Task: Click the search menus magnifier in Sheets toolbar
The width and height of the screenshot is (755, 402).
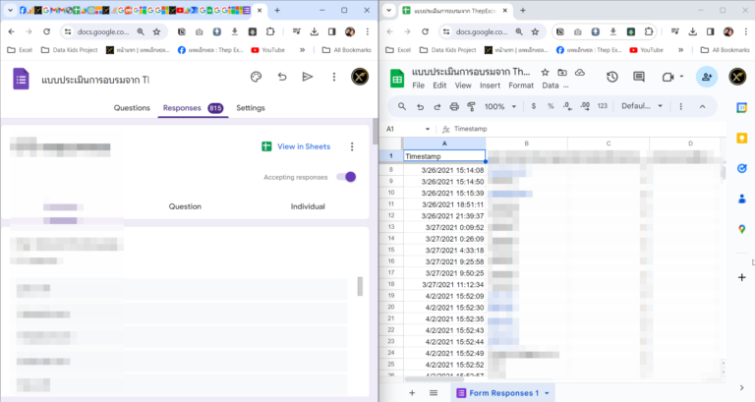Action: tap(401, 106)
